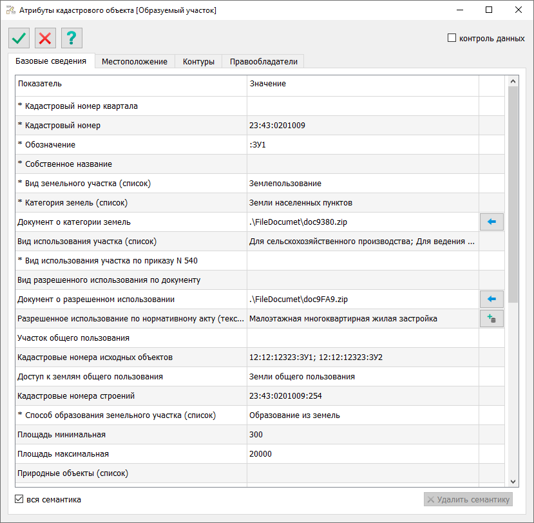Click the 'Удалить семантику' button
The height and width of the screenshot is (523, 534).
point(468,499)
